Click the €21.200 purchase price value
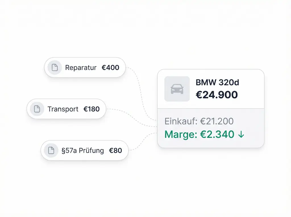 tap(217, 121)
